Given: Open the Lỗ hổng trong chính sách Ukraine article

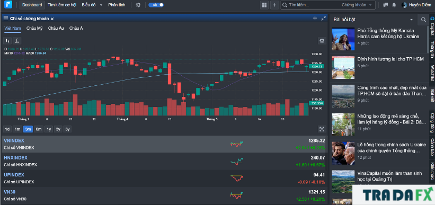Looking at the screenshot, I should [392, 148].
